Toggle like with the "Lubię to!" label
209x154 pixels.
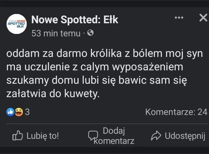pyautogui.click(x=43, y=136)
